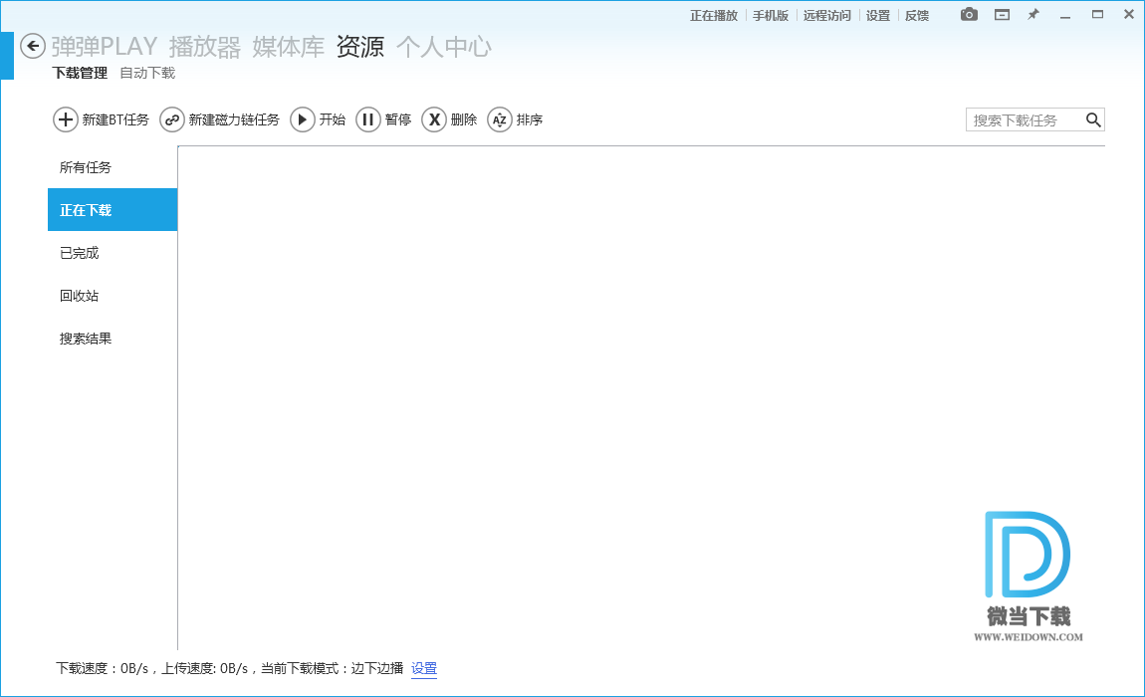The image size is (1145, 697).
Task: Open 回收站 in sidebar
Action: point(113,295)
